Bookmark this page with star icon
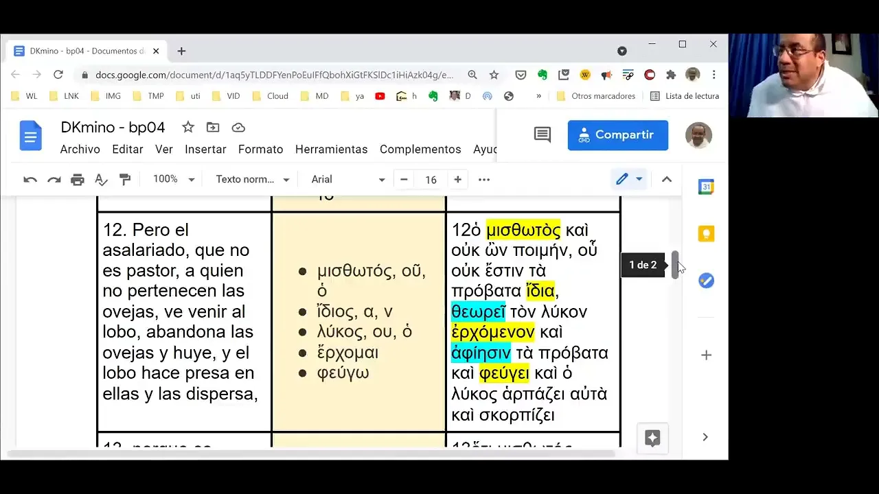 coord(494,75)
